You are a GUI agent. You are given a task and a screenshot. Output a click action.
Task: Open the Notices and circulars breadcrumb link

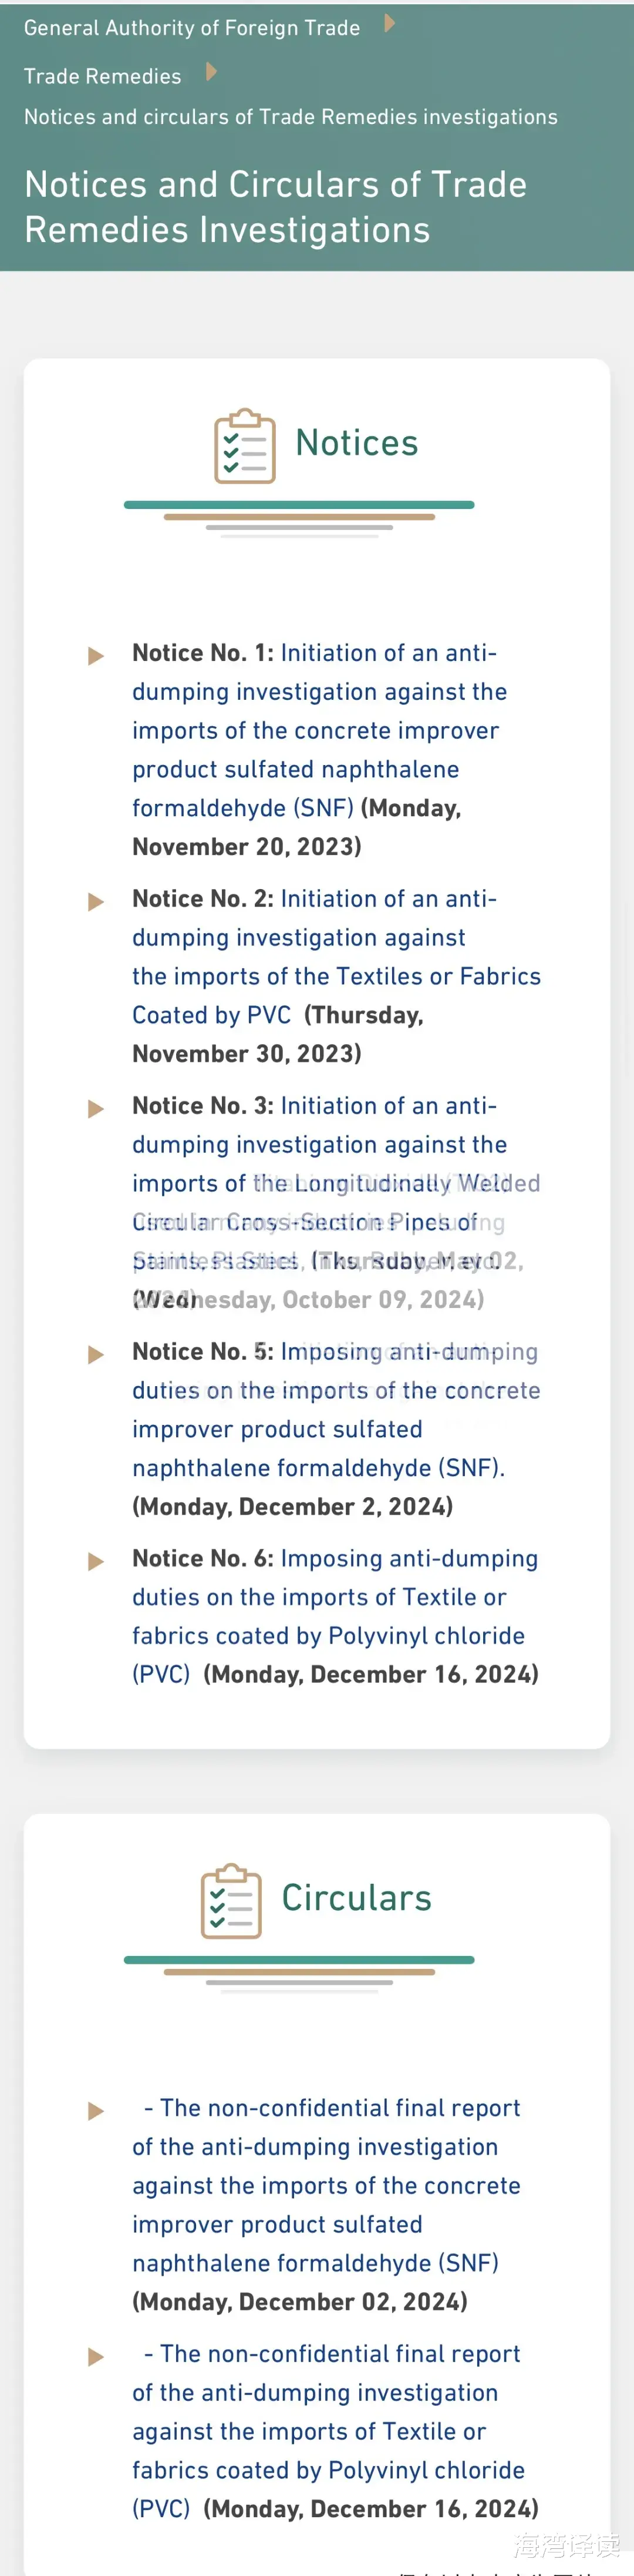[x=291, y=117]
